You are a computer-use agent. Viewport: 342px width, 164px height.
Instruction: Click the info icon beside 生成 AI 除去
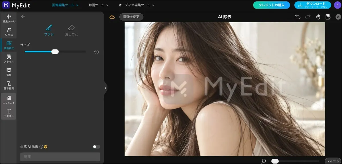click(x=41, y=147)
